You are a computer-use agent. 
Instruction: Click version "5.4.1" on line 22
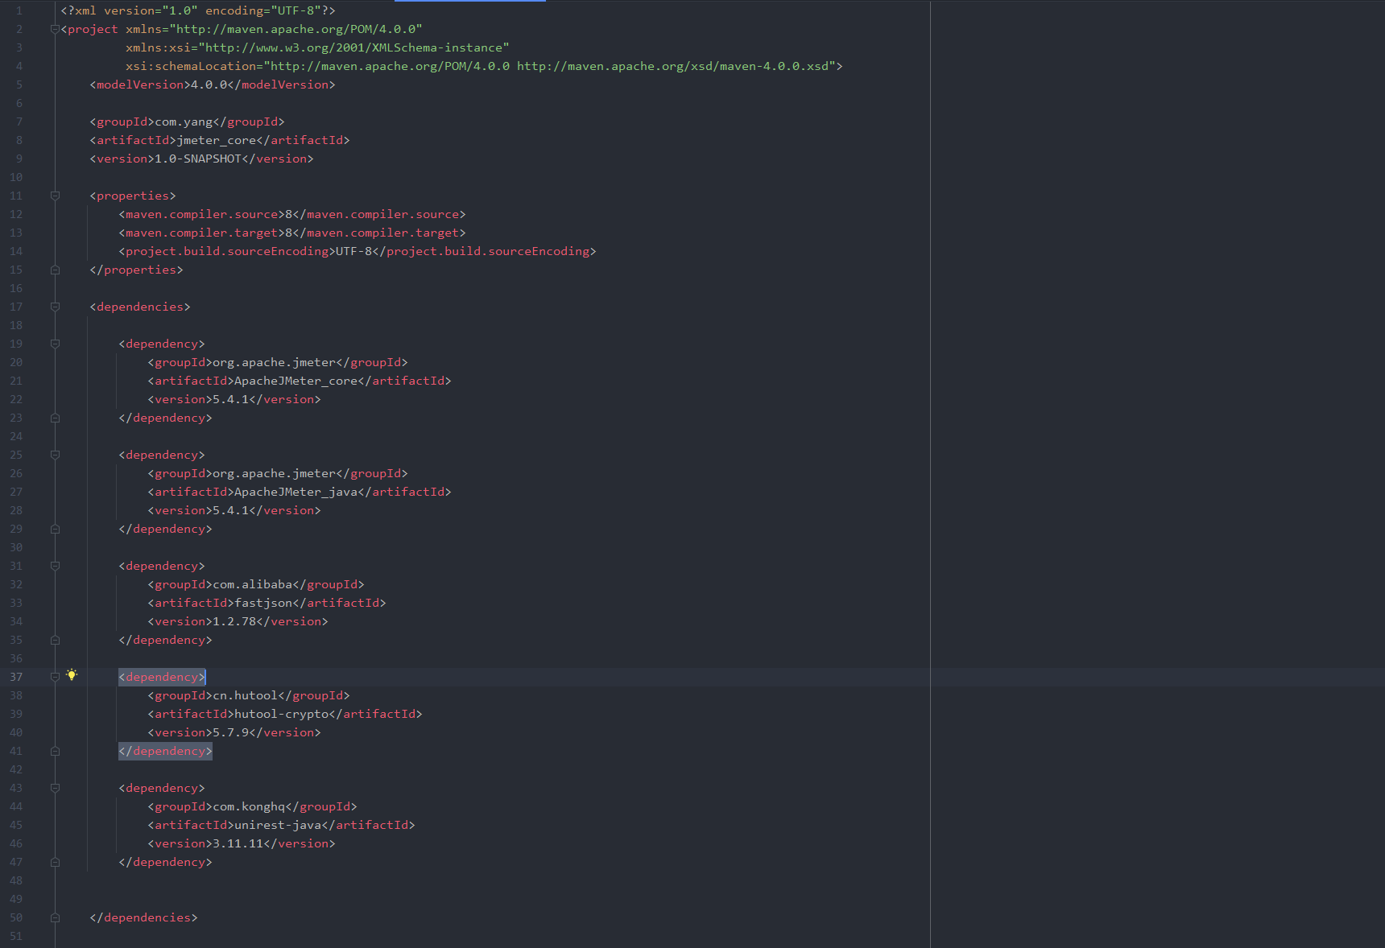231,399
